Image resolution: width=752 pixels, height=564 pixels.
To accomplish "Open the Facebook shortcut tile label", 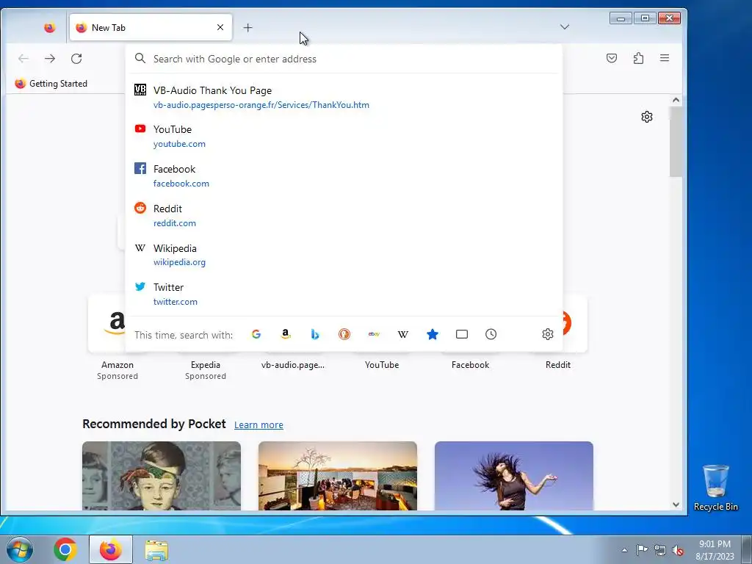I will point(471,365).
